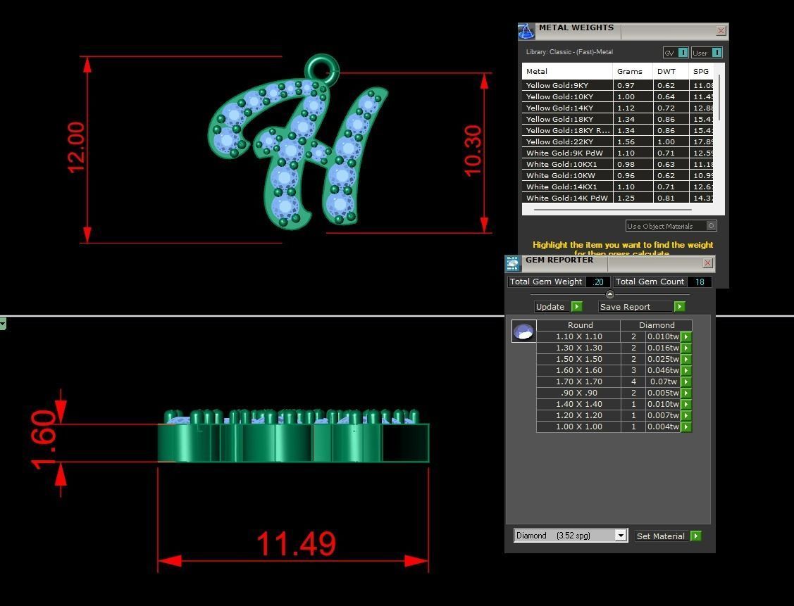This screenshot has height=606, width=794.
Task: Click green arrow on 1.20 X 1.20 row
Action: (x=686, y=415)
